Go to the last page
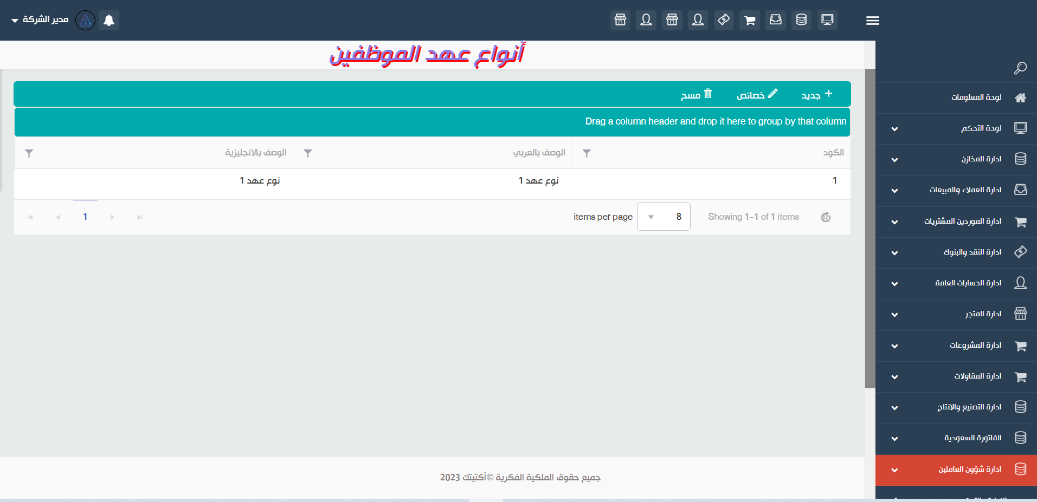The width and height of the screenshot is (1037, 502). 140,217
